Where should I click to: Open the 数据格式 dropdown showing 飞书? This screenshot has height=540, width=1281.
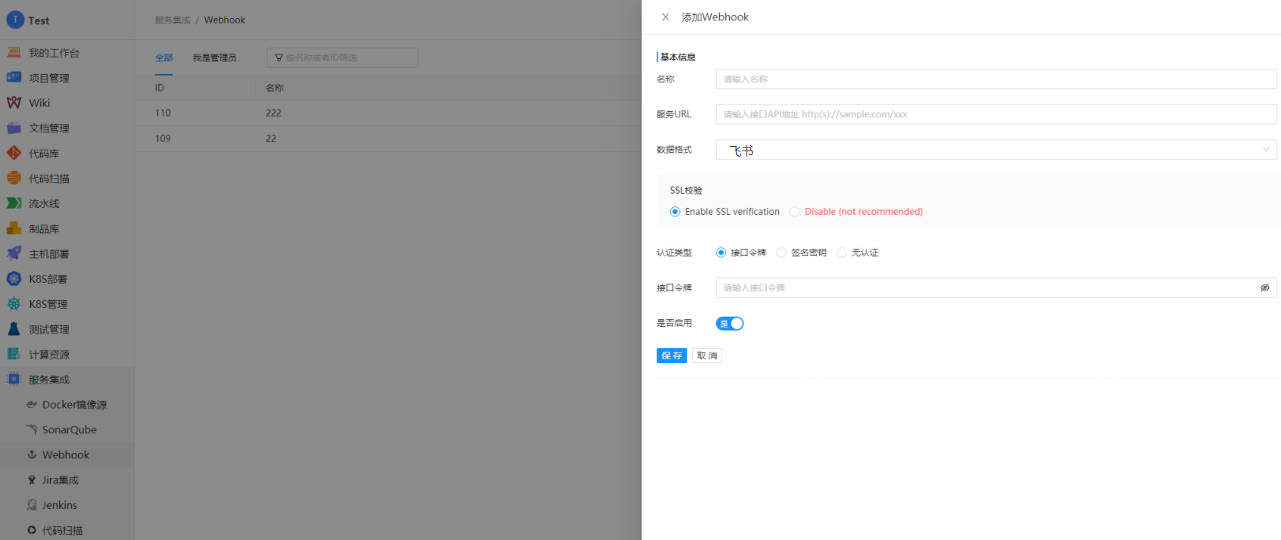[996, 150]
